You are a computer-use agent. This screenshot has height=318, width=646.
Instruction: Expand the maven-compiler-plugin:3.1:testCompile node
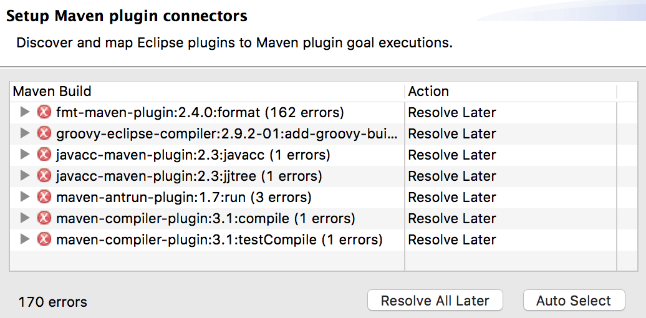coord(25,239)
